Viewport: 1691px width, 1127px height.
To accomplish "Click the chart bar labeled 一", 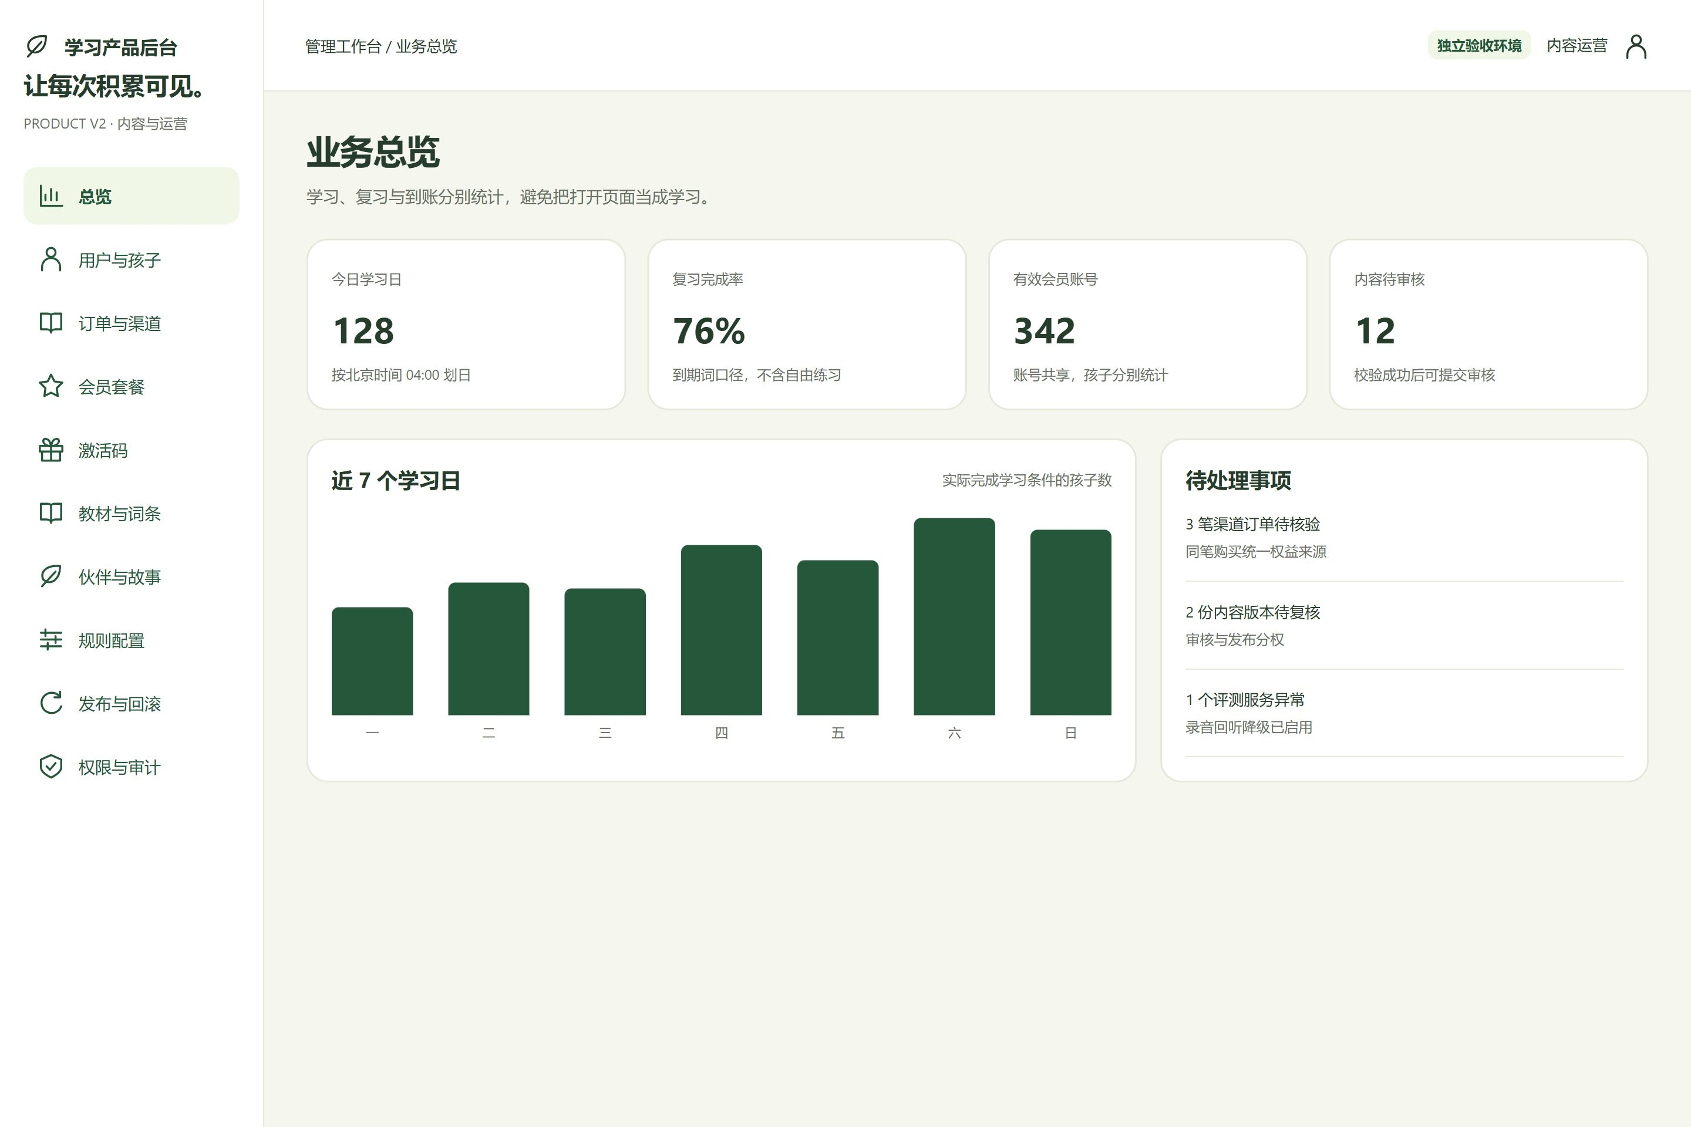I will [x=372, y=662].
